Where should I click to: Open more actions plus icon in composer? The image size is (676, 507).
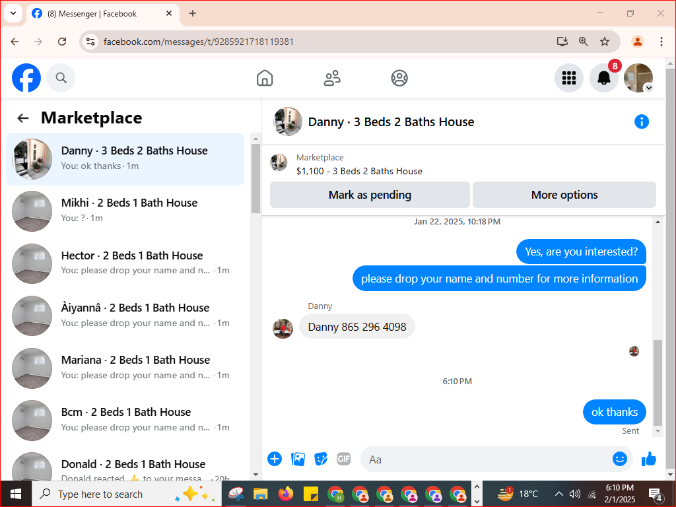(x=275, y=459)
